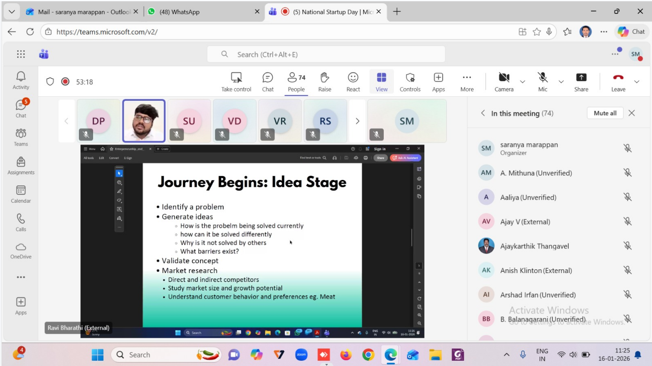This screenshot has height=366, width=652.
Task: Open the More meeting options menu
Action: (467, 82)
